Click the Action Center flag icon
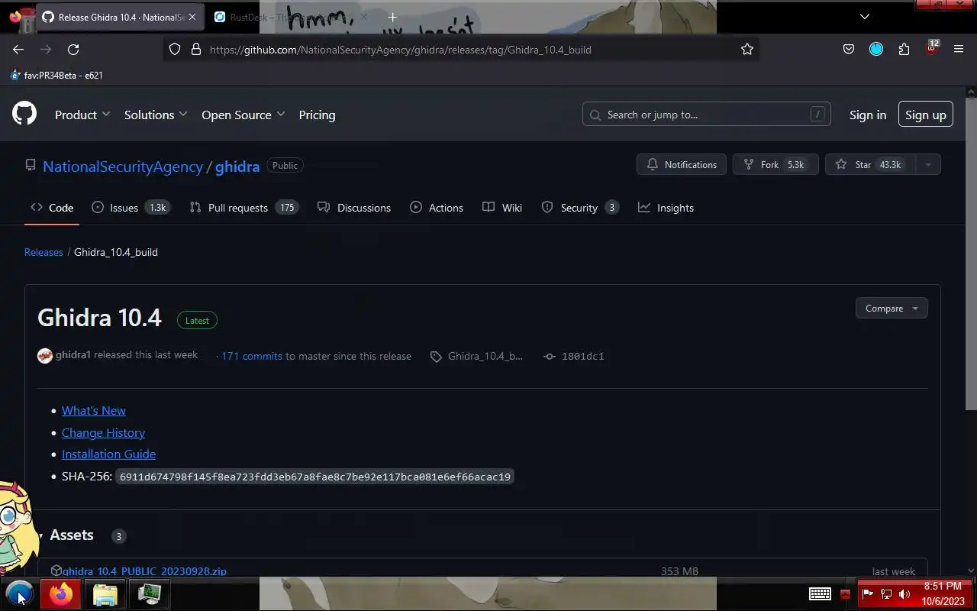This screenshot has height=611, width=977. click(867, 594)
